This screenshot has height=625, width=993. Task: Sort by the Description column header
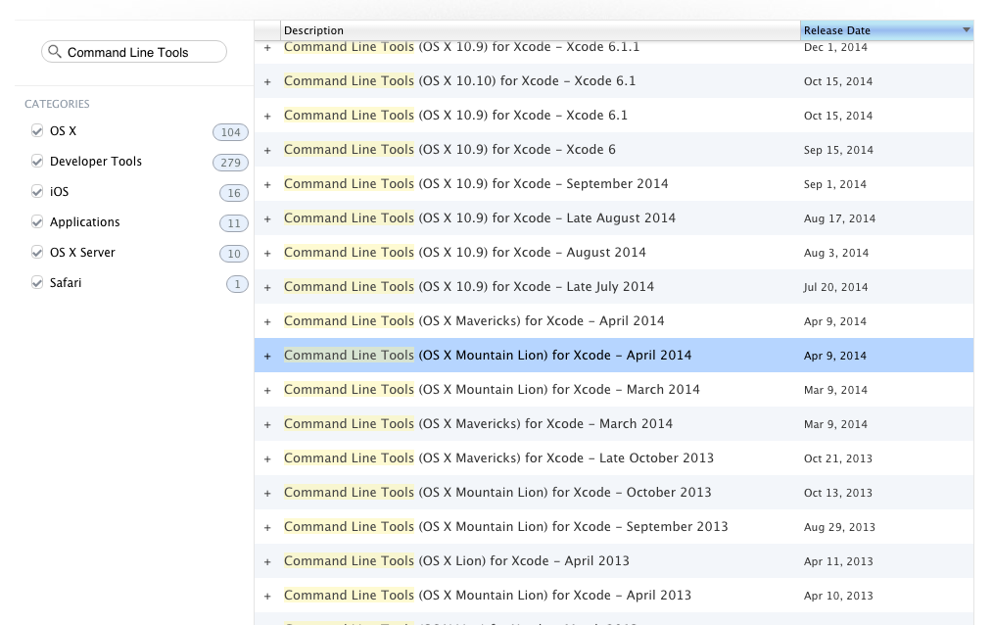tap(541, 30)
